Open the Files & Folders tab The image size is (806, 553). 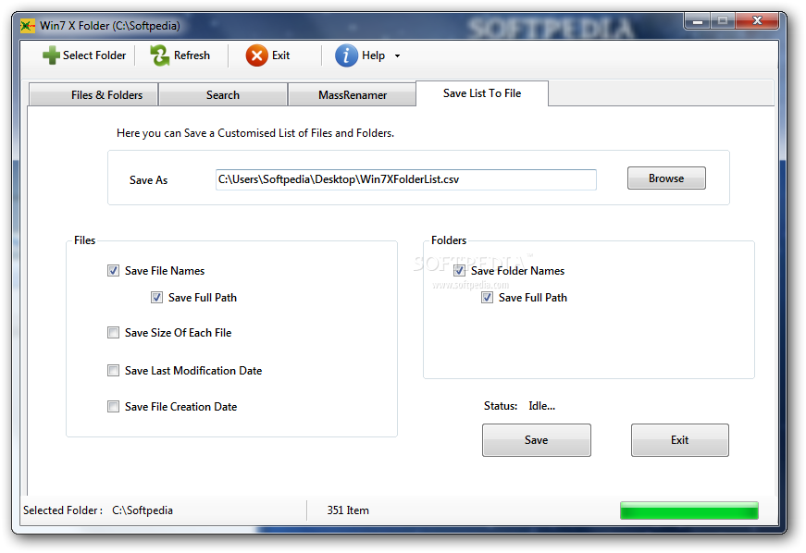93,95
